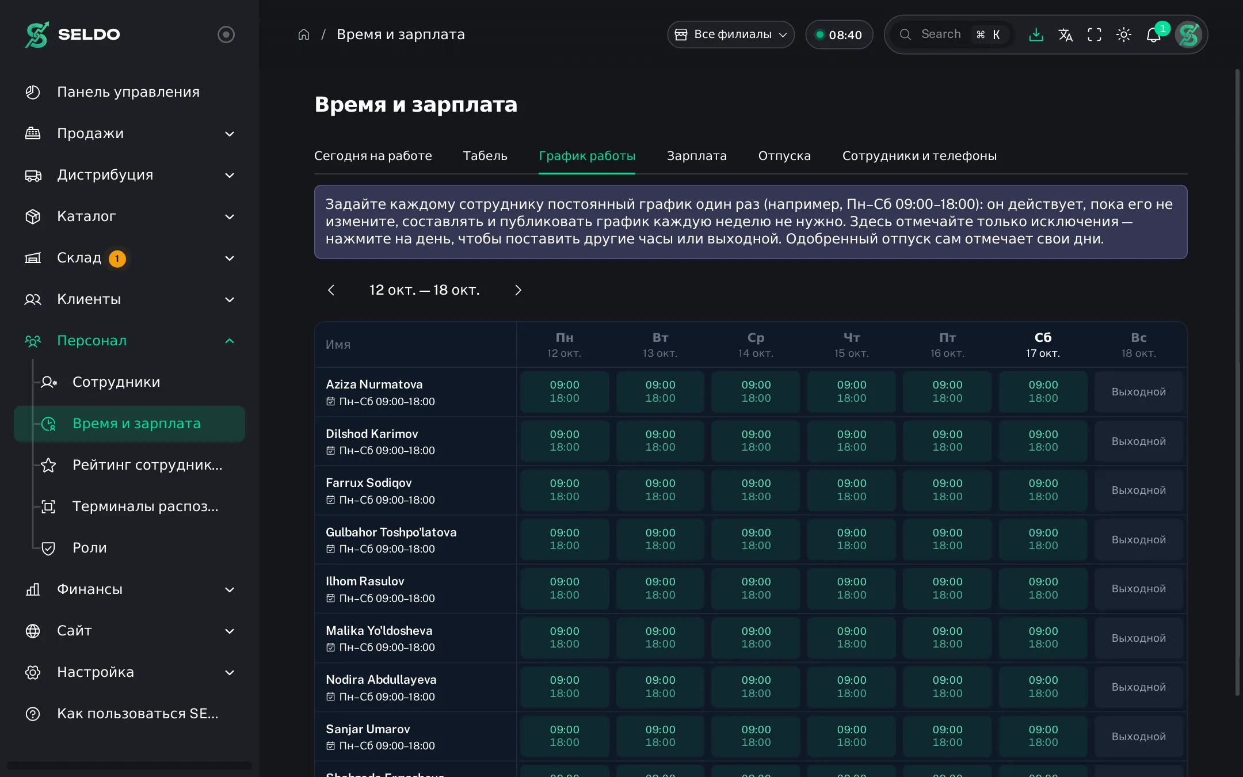Click the download icon in header
This screenshot has height=777, width=1243.
tap(1036, 35)
